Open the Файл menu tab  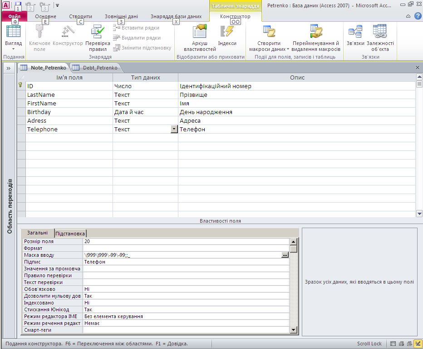[x=15, y=16]
